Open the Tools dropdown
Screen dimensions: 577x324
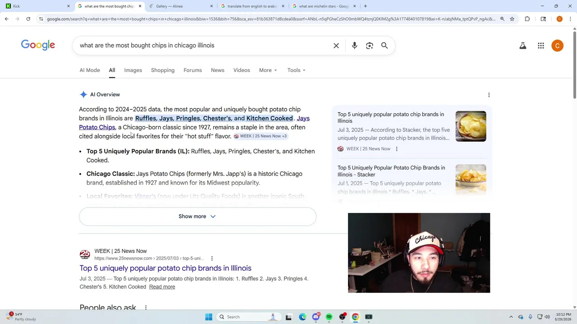296,70
